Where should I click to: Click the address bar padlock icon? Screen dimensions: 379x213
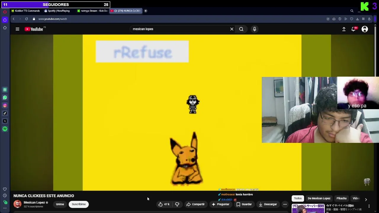tap(34, 19)
